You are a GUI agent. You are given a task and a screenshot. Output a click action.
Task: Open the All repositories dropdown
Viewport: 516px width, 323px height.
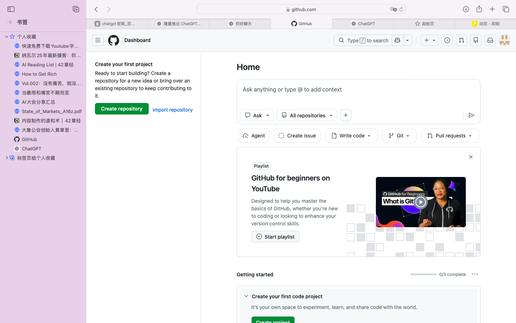[x=307, y=115]
